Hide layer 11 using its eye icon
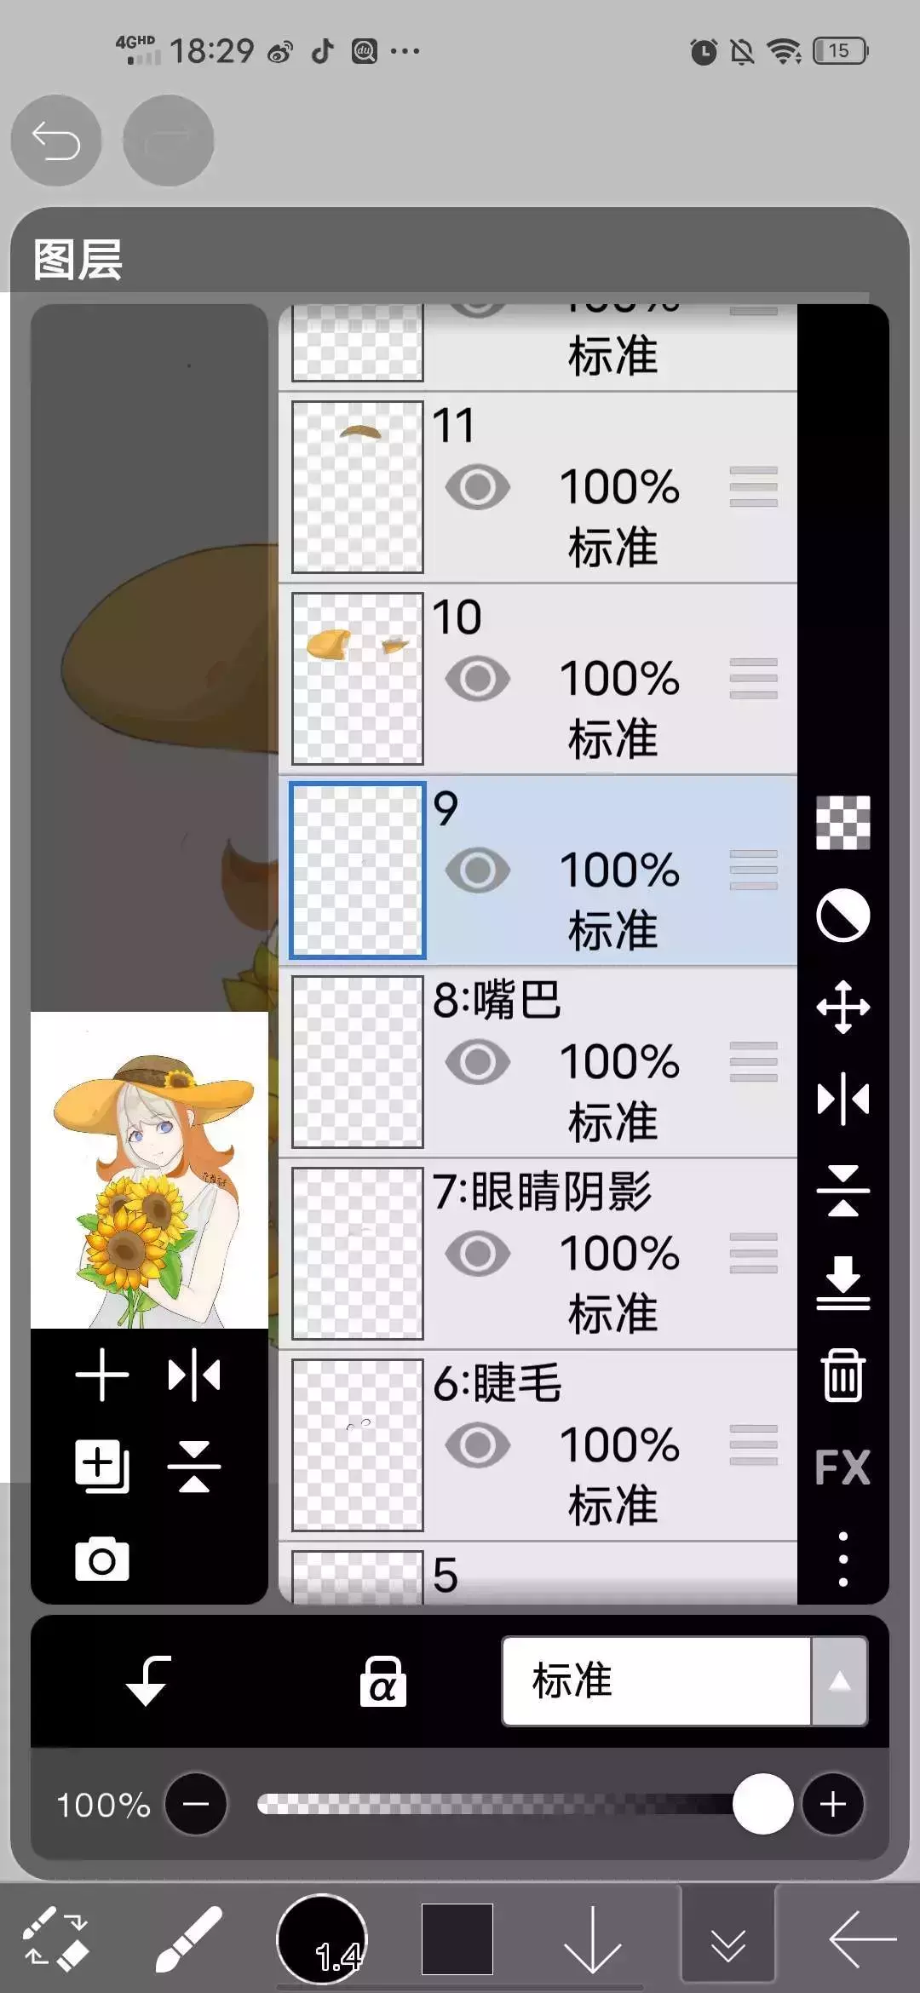The width and height of the screenshot is (920, 1993). pos(478,487)
